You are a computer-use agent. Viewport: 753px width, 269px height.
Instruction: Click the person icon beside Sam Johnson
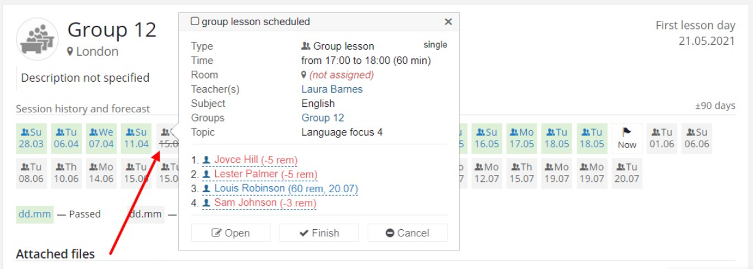(x=207, y=203)
